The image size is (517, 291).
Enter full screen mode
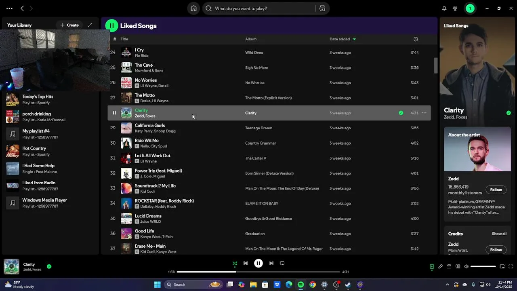pyautogui.click(x=511, y=267)
